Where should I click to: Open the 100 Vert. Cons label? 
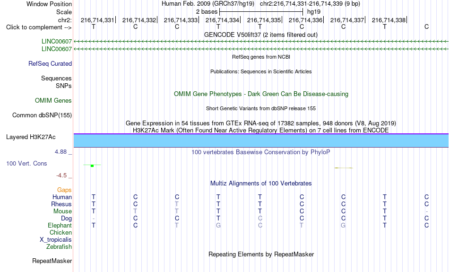[26, 163]
